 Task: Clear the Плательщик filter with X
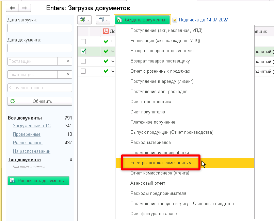pos(68,74)
